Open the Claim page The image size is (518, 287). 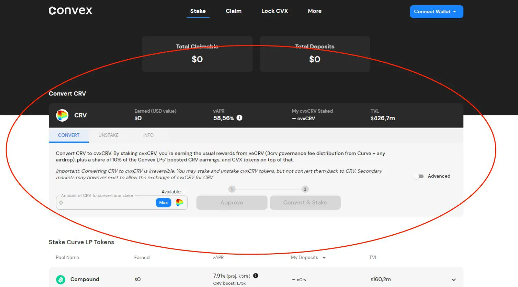tap(234, 11)
